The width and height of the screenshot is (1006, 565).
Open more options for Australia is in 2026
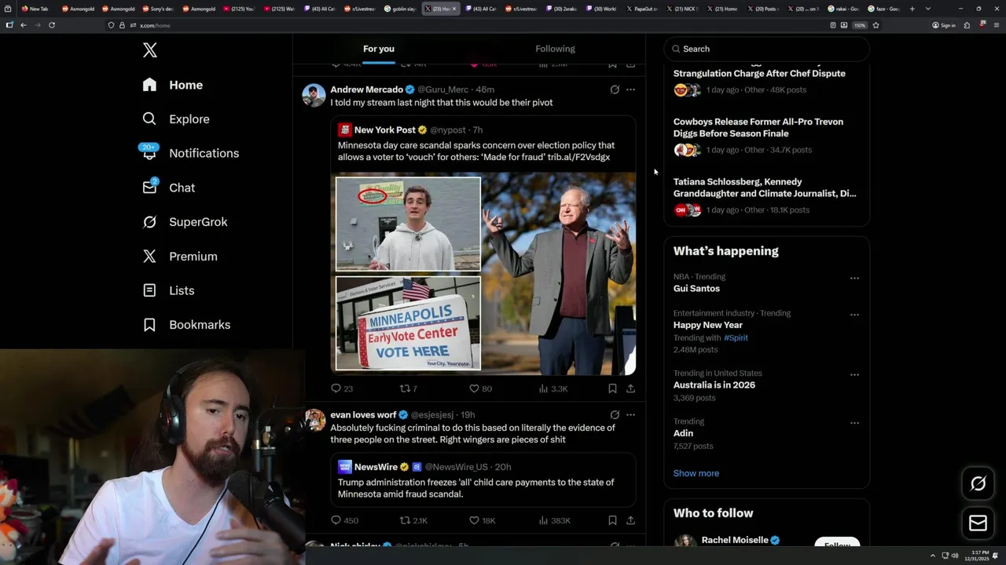854,374
